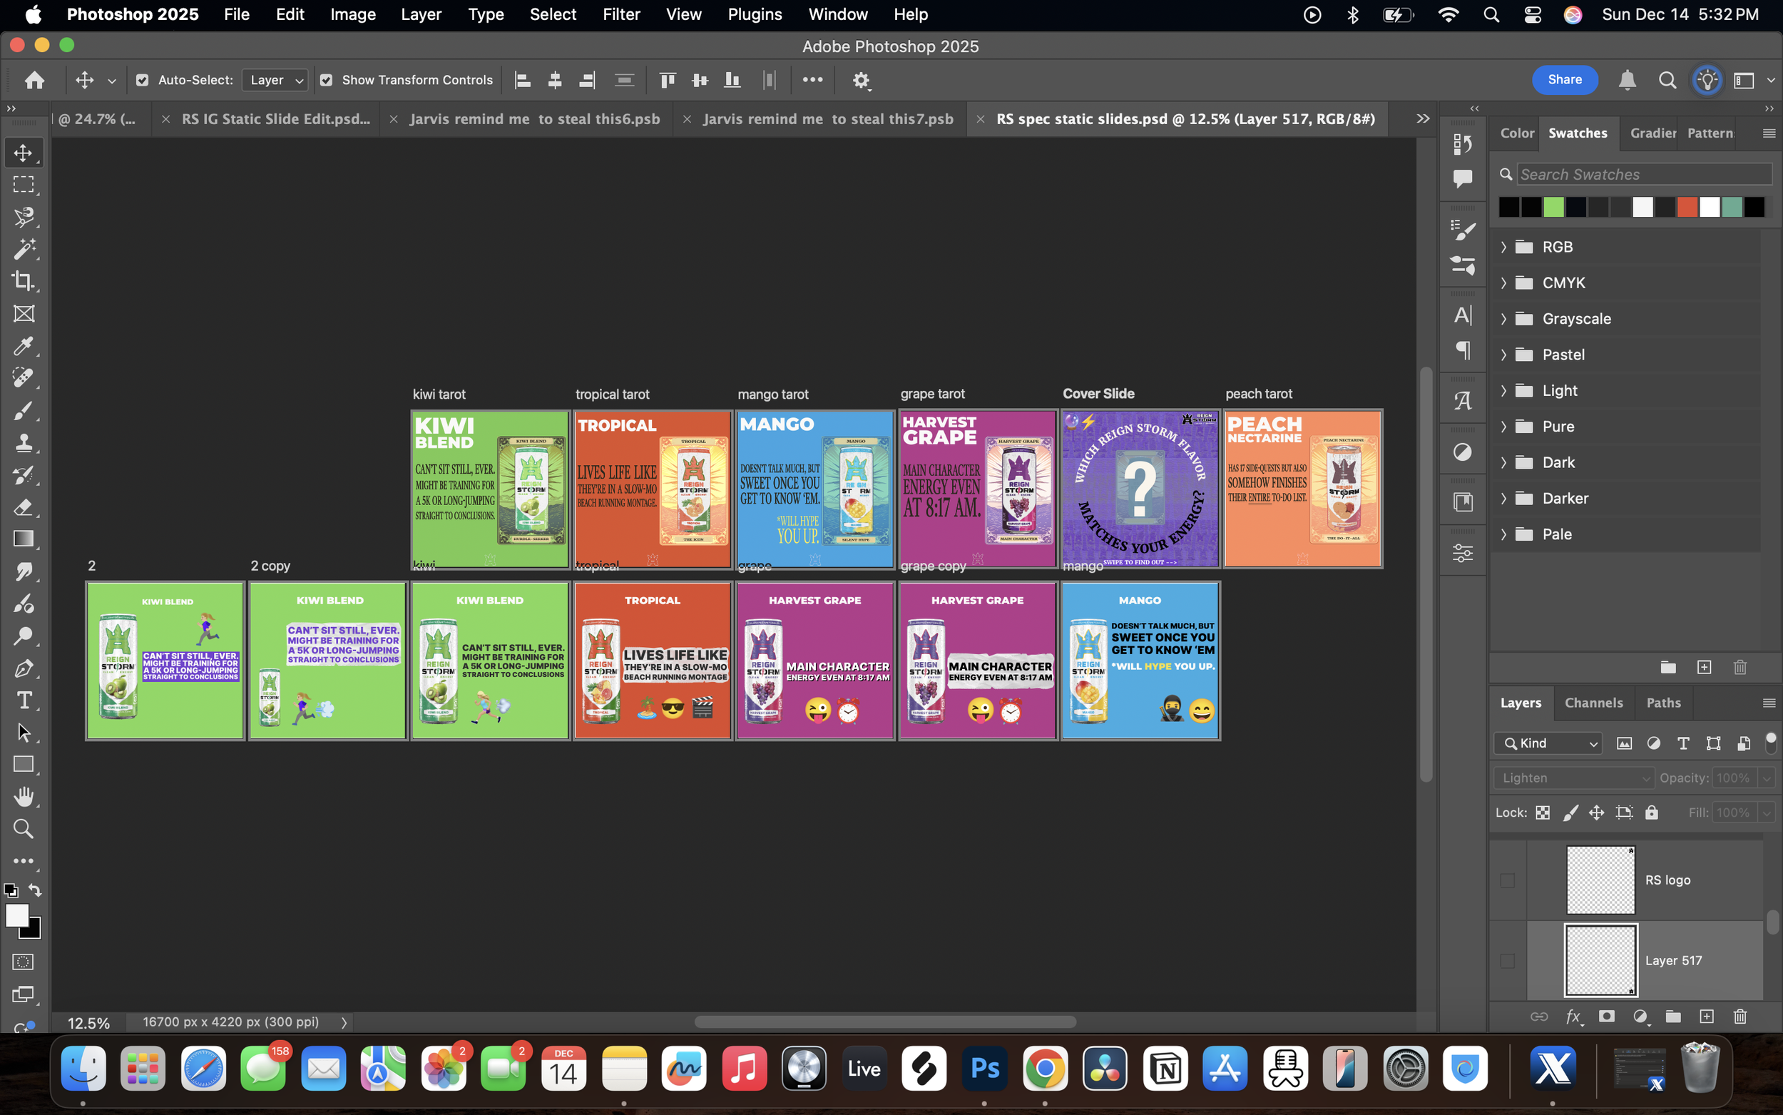Click the layer effects fx icon
This screenshot has height=1115, width=1783.
click(1572, 1017)
